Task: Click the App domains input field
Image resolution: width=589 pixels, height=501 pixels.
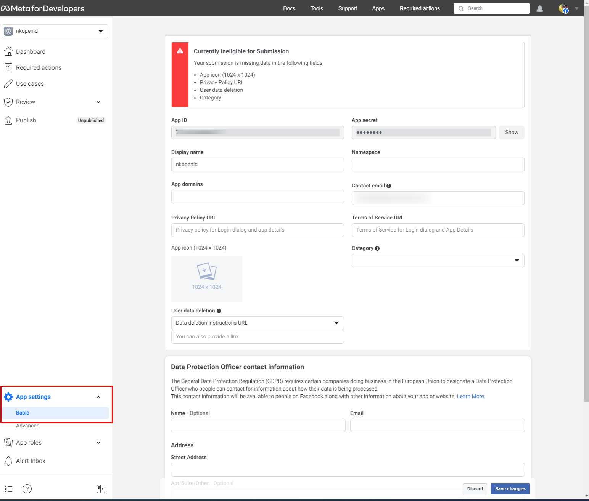Action: click(257, 197)
